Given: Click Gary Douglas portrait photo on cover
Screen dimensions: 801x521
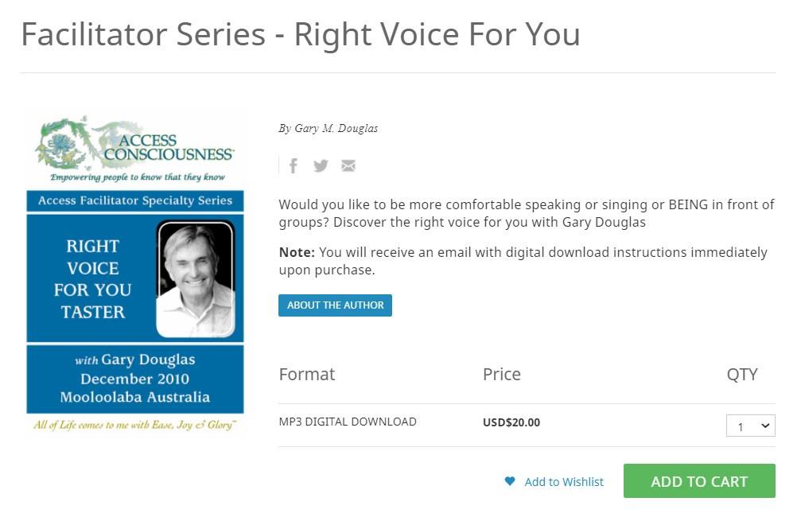Looking at the screenshot, I should (x=196, y=278).
